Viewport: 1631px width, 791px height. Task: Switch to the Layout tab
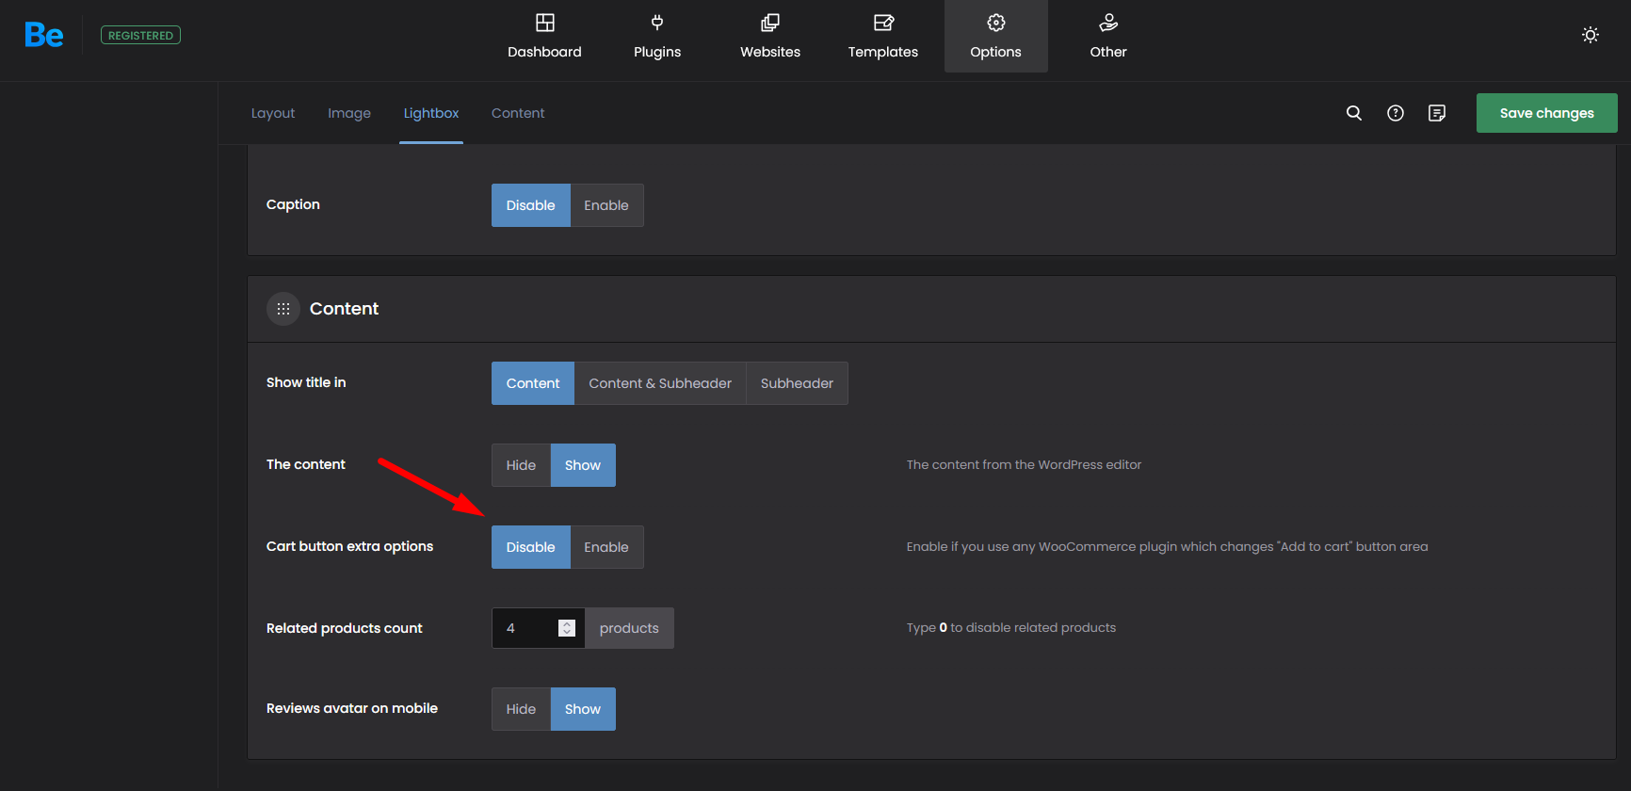click(x=273, y=113)
